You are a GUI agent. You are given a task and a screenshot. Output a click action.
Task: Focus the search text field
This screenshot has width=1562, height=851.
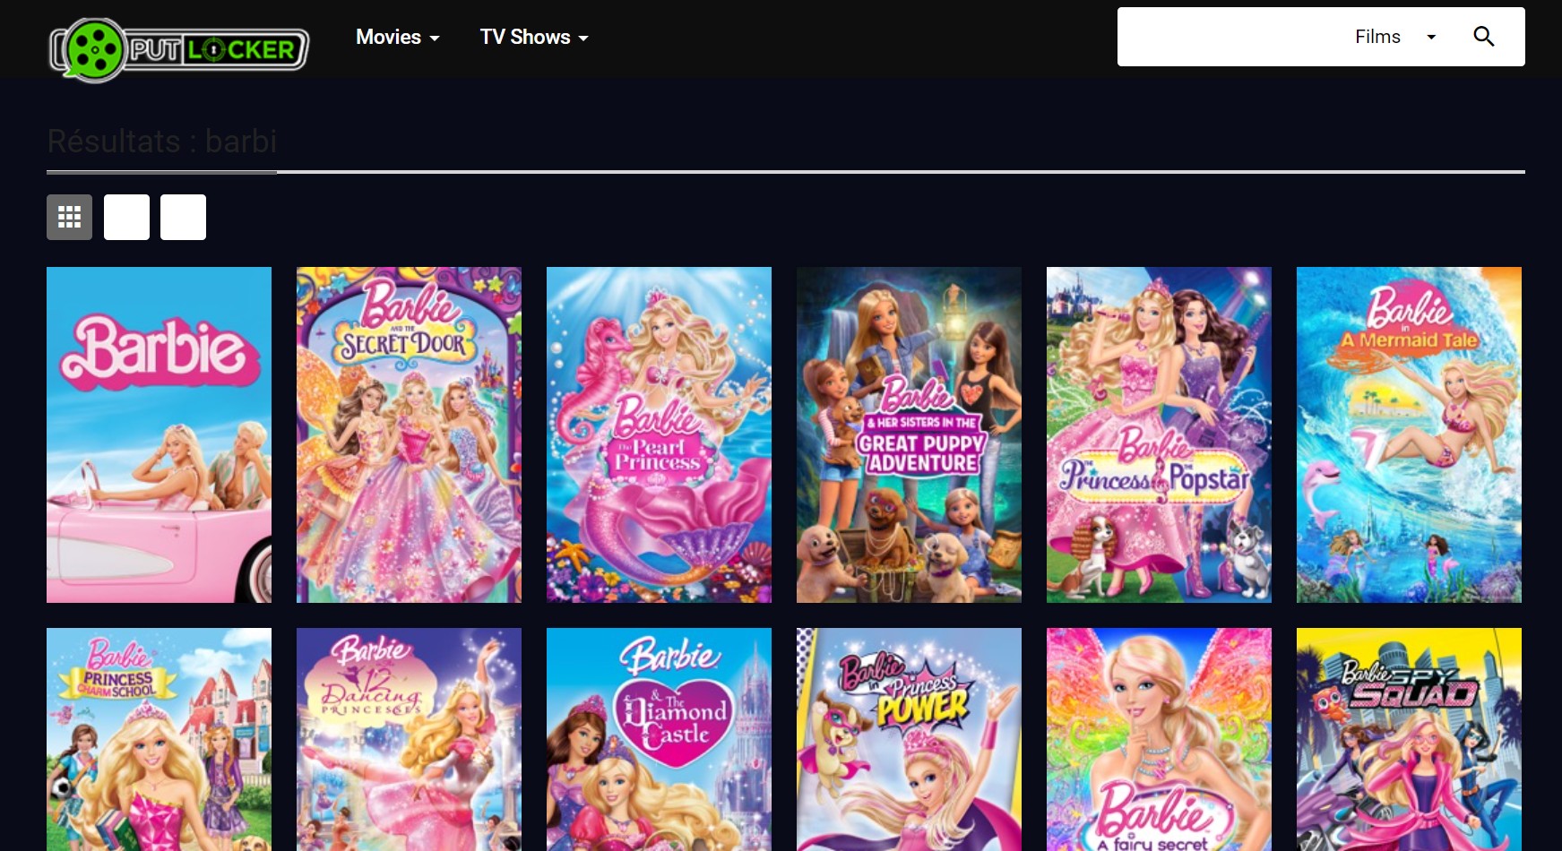pyautogui.click(x=1230, y=37)
